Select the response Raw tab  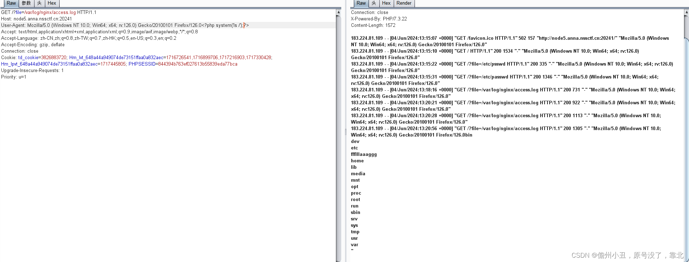tap(361, 3)
